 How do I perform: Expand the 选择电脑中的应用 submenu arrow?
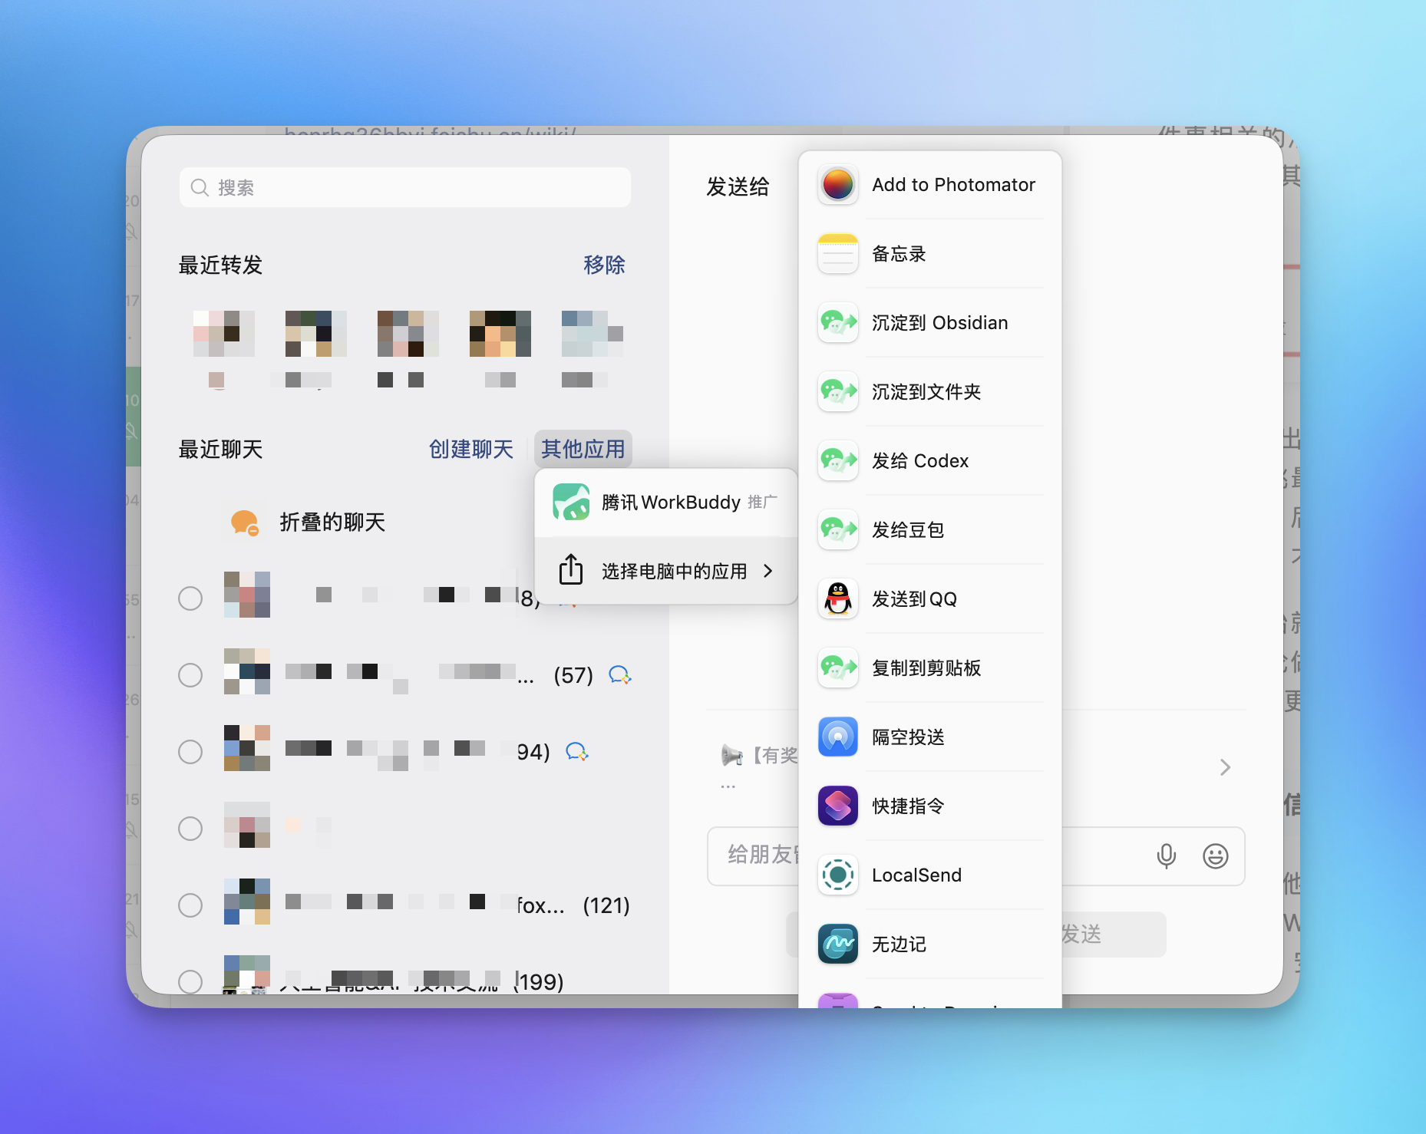click(x=768, y=571)
